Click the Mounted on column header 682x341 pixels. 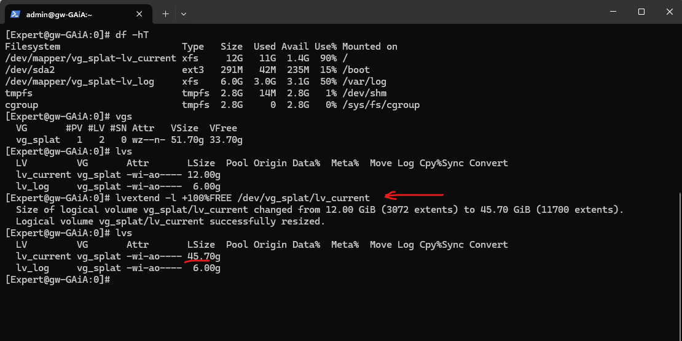pos(370,47)
